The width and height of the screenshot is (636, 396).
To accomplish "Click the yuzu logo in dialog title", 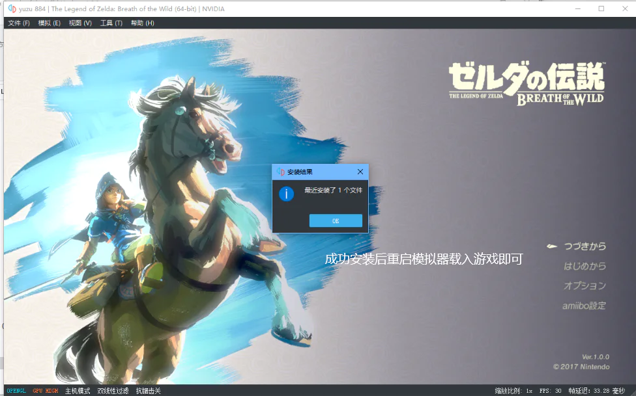I will point(280,172).
